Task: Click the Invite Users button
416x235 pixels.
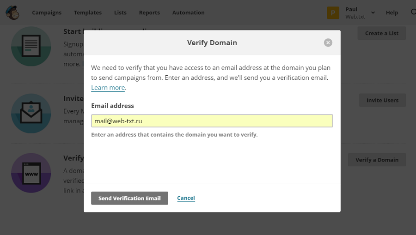Action: click(382, 100)
